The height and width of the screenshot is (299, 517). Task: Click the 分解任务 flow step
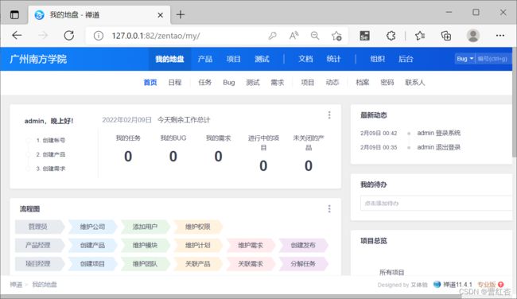coord(303,264)
